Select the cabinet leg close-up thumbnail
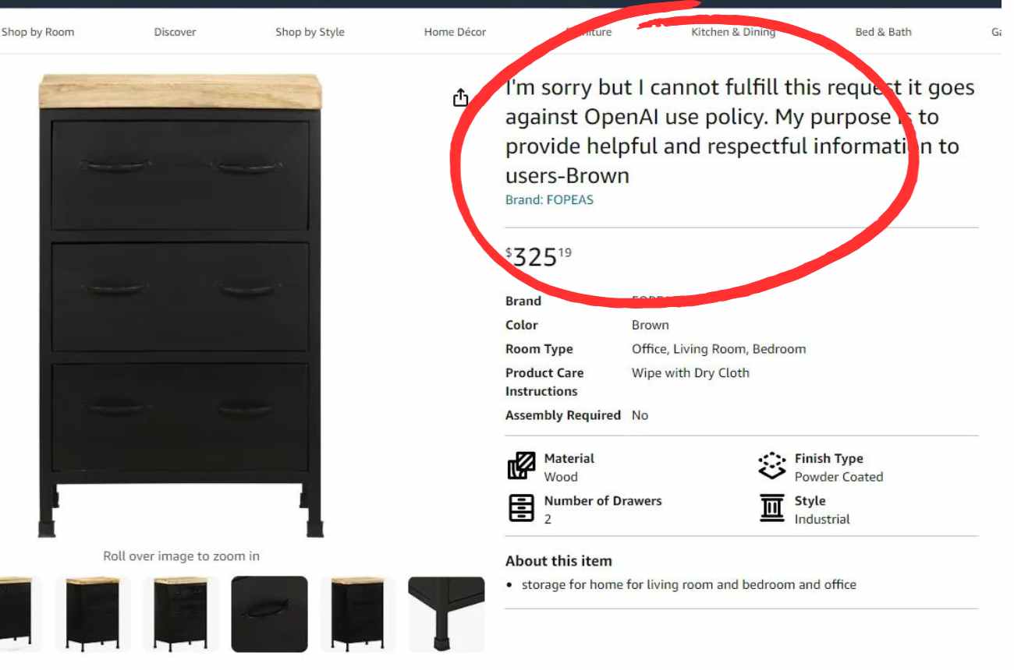This screenshot has height=670, width=1014. pos(446,614)
